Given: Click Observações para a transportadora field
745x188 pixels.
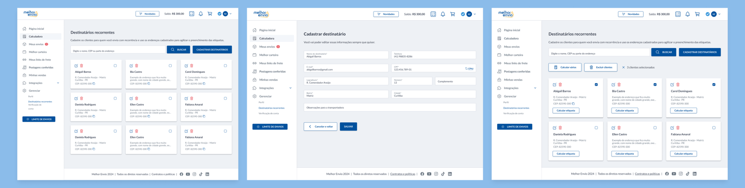Looking at the screenshot, I should point(390,107).
